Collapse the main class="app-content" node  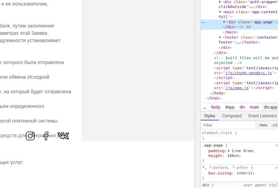220,12
